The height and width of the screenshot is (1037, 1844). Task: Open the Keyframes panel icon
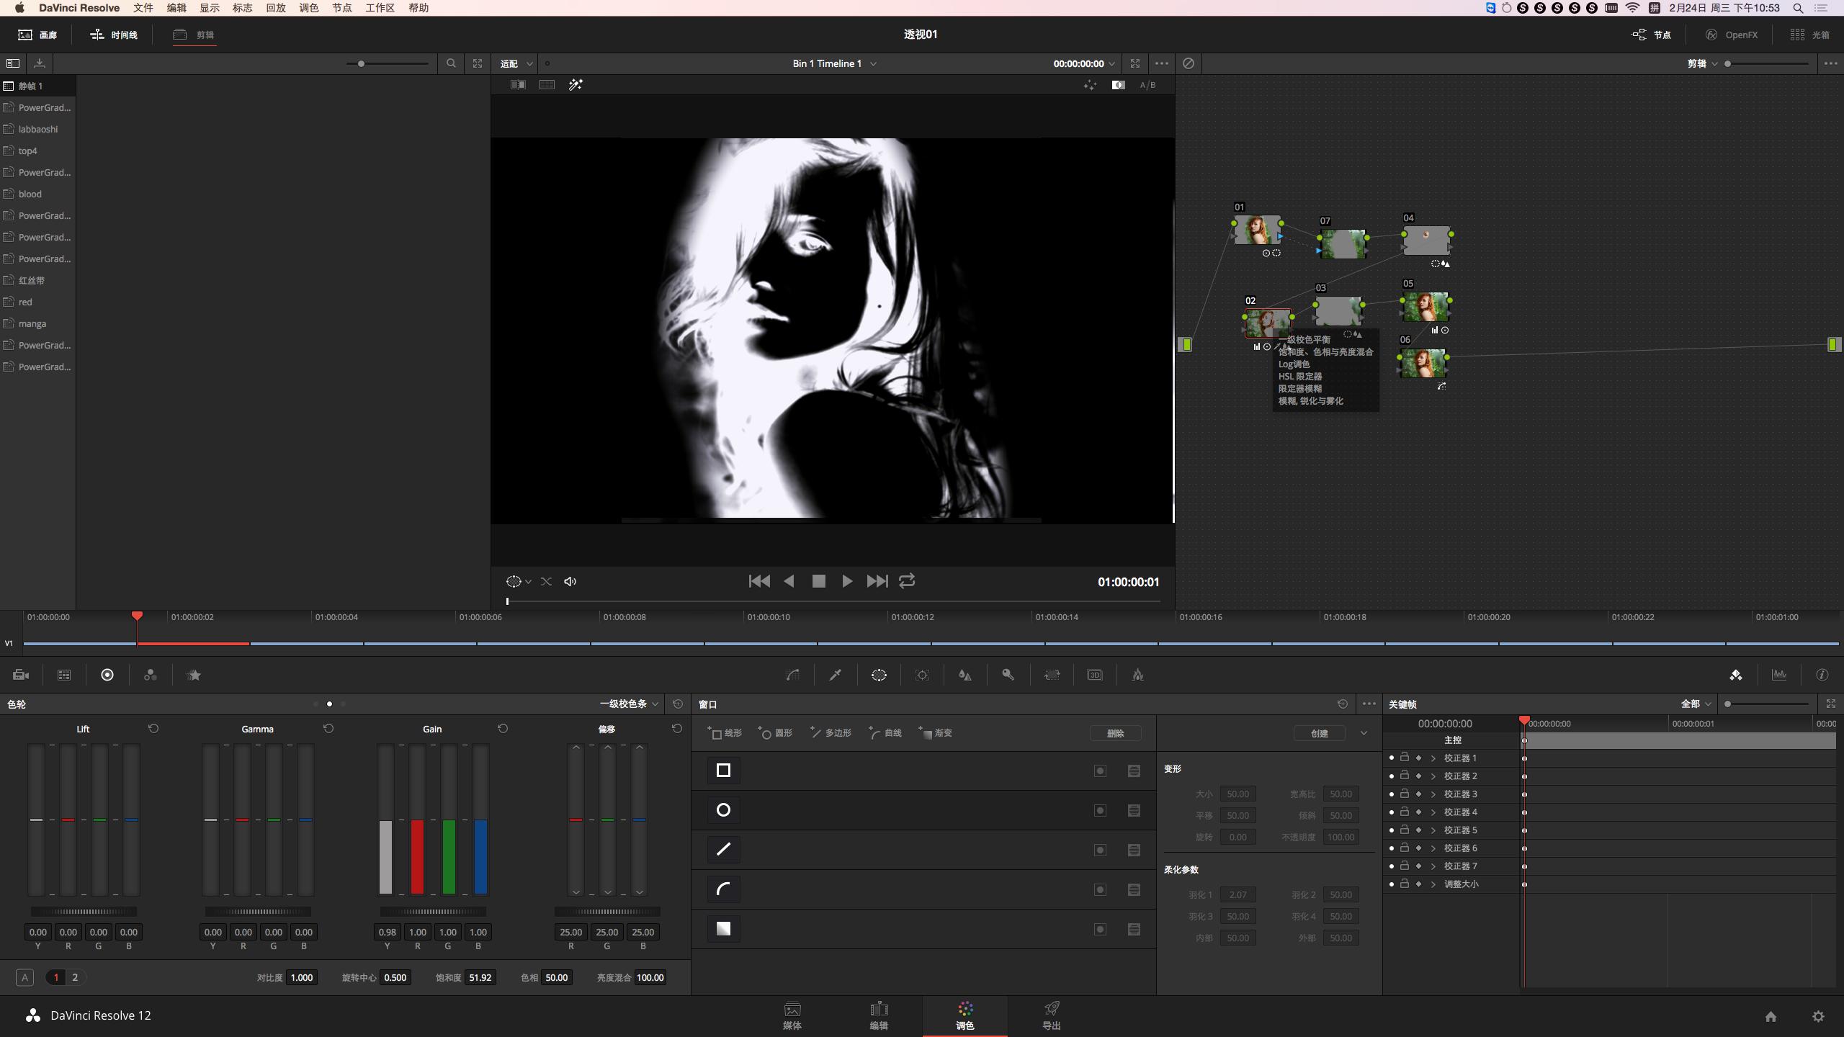pyautogui.click(x=1736, y=675)
